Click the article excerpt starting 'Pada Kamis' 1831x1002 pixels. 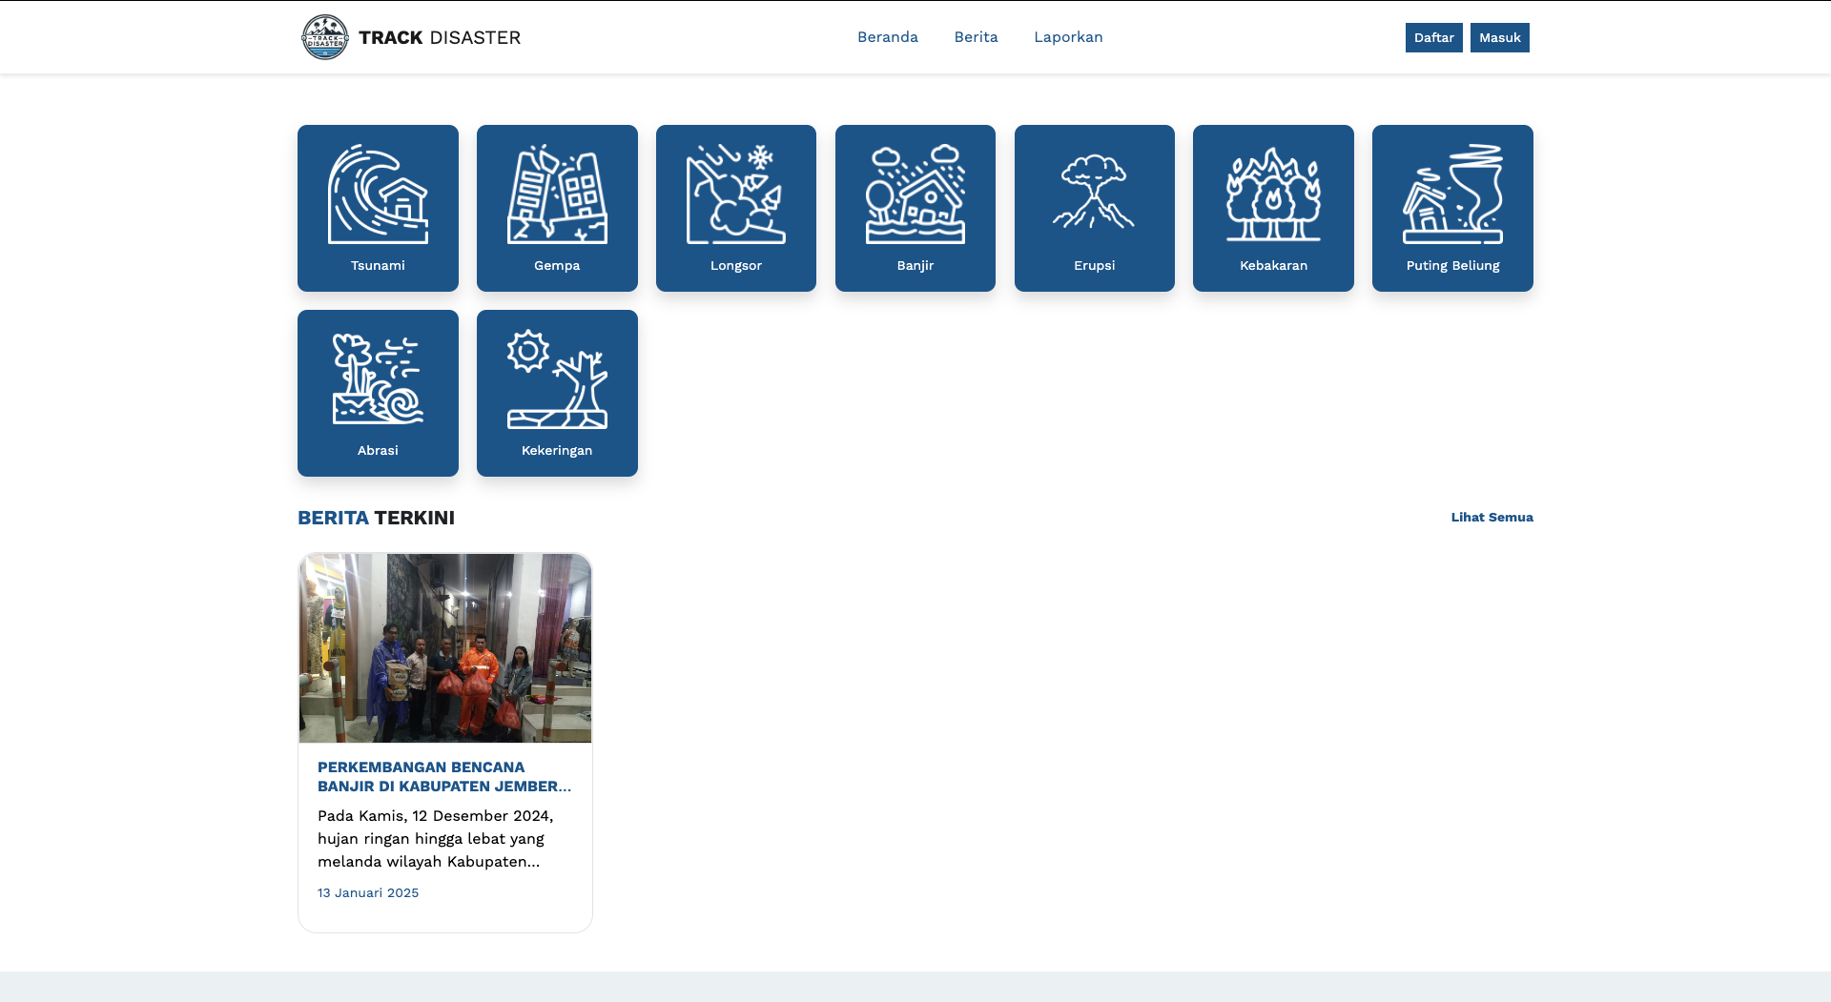(x=436, y=839)
